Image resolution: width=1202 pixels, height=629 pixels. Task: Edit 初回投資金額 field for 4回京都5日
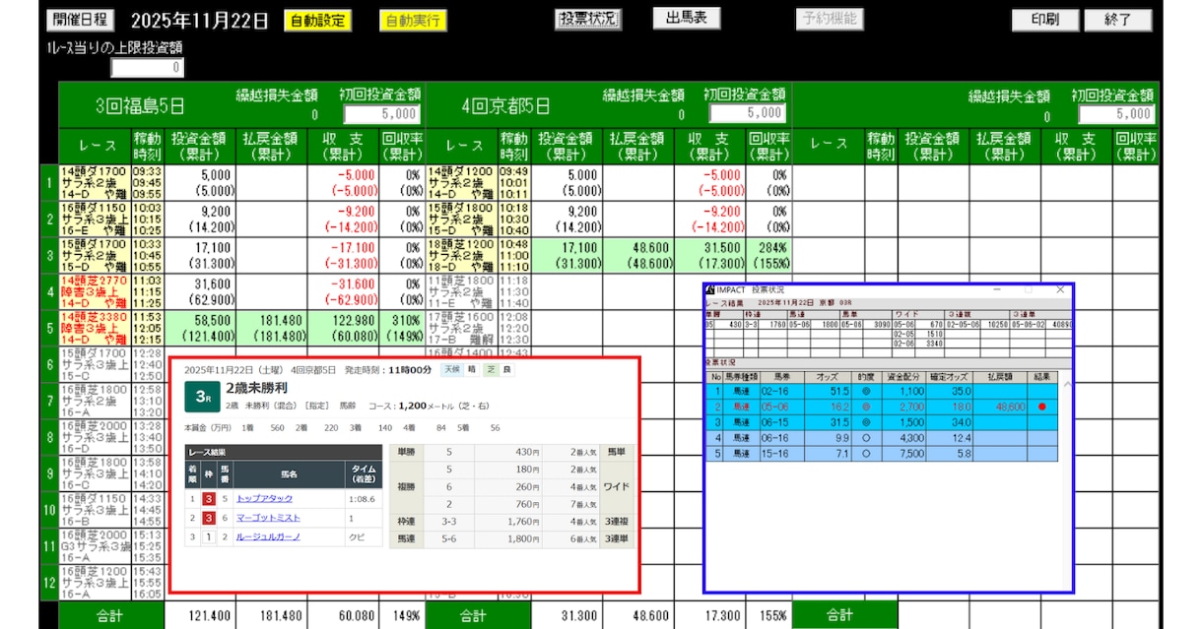coord(748,113)
